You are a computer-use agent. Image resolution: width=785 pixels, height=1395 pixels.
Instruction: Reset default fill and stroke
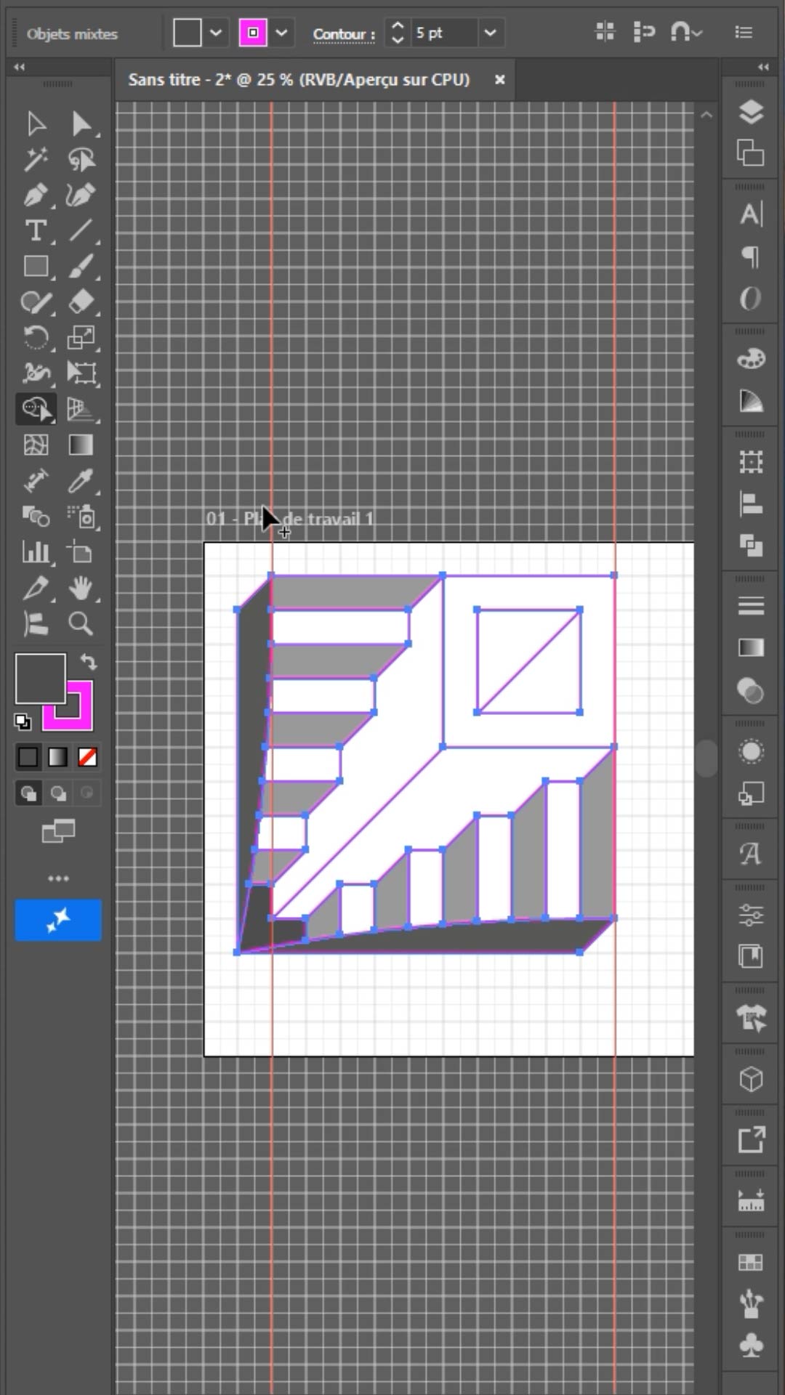(23, 721)
